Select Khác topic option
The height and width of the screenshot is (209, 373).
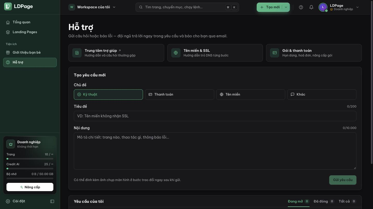[322, 95]
